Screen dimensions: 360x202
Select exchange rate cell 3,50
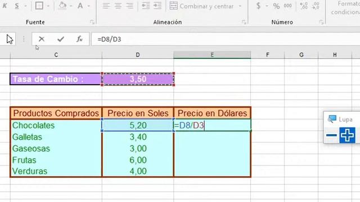(138, 79)
